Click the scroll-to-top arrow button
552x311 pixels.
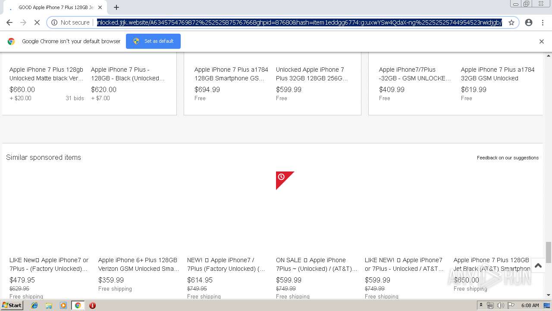538,266
